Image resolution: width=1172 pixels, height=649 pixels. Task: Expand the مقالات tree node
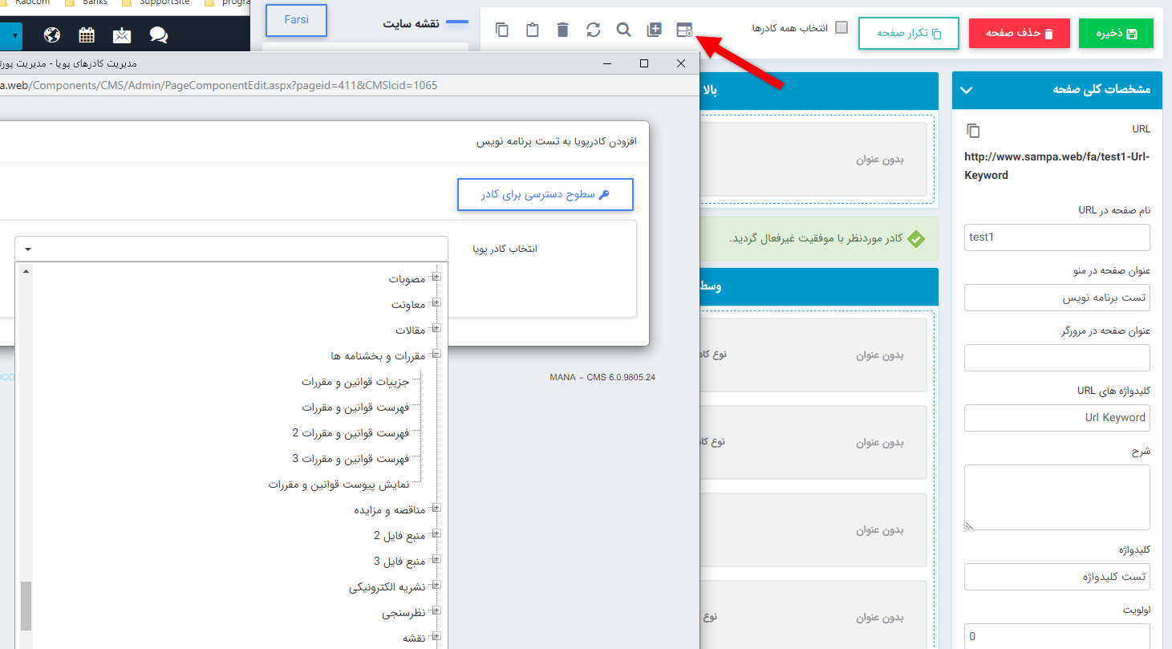pyautogui.click(x=437, y=329)
